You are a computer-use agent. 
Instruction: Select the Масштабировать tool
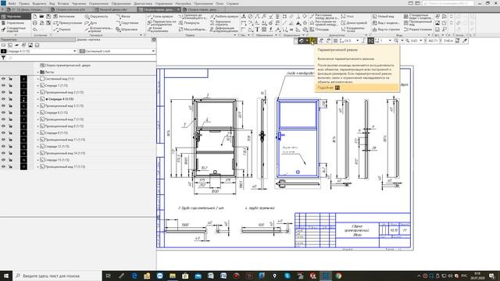coord(193,30)
